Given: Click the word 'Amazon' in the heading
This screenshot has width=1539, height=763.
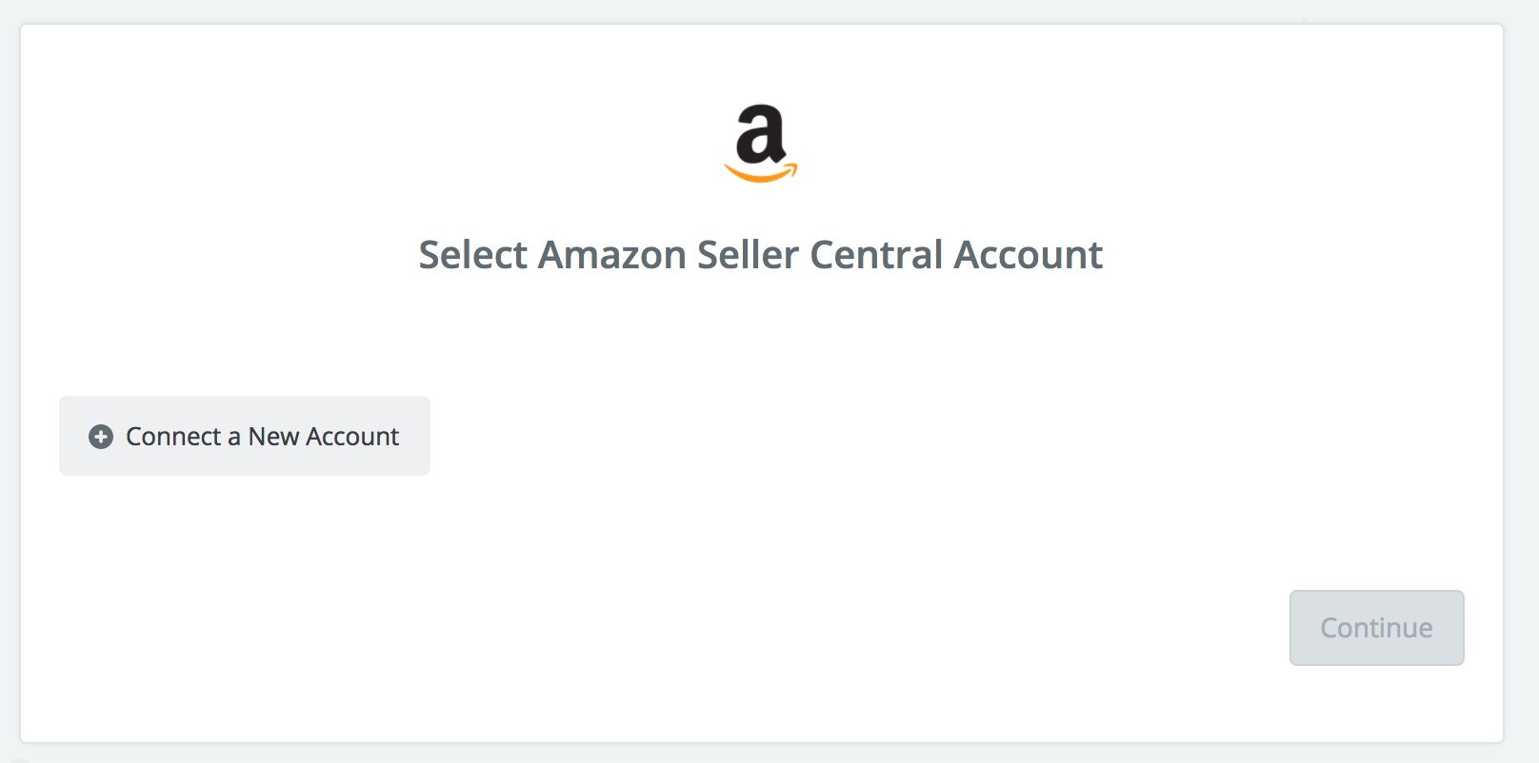Looking at the screenshot, I should (612, 255).
